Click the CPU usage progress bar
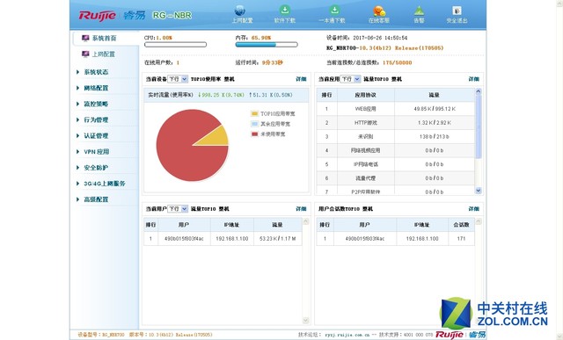This screenshot has height=340, width=563. [x=175, y=45]
